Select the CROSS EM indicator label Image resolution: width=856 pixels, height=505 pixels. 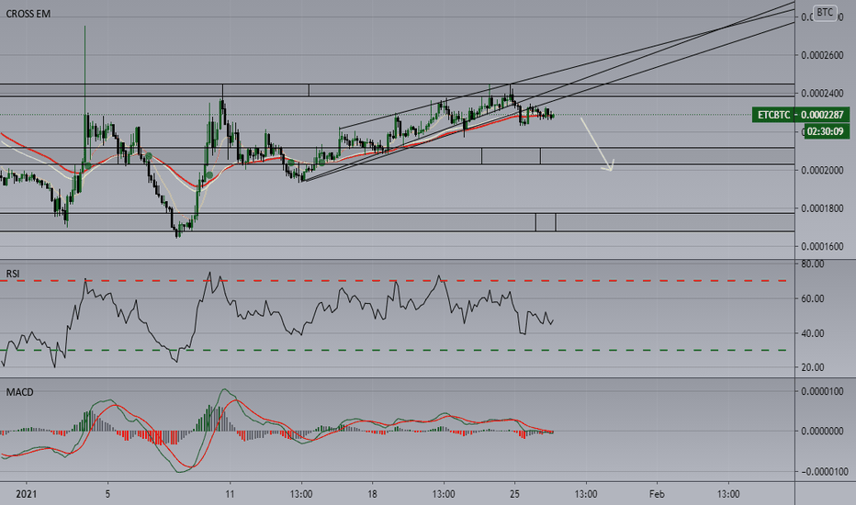(28, 14)
